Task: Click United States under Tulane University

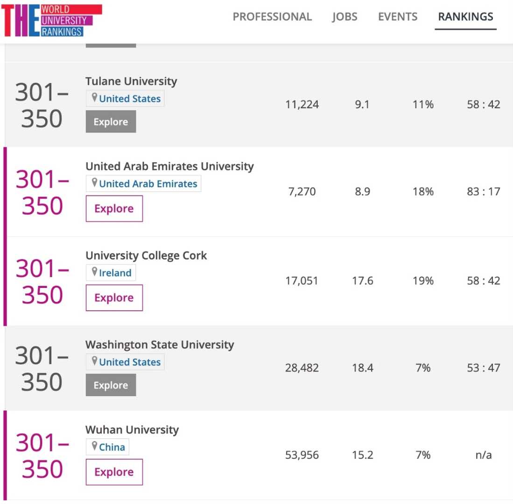Action: pos(129,99)
